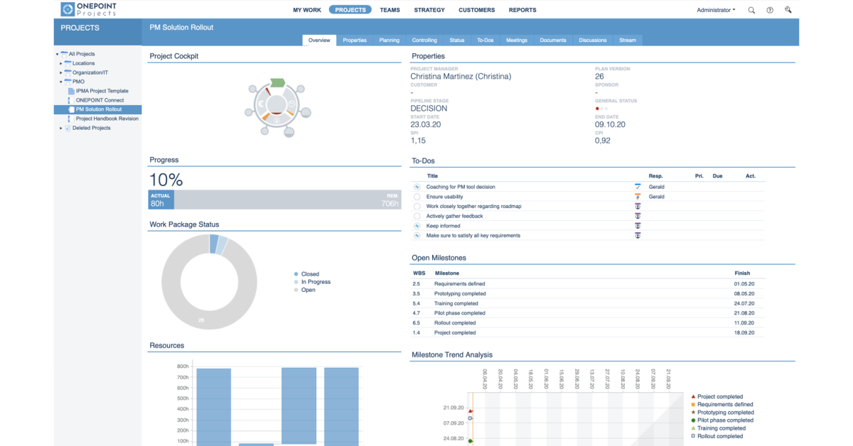Toggle status for Work closely together regarding roadmap
This screenshot has width=853, height=446.
point(417,206)
